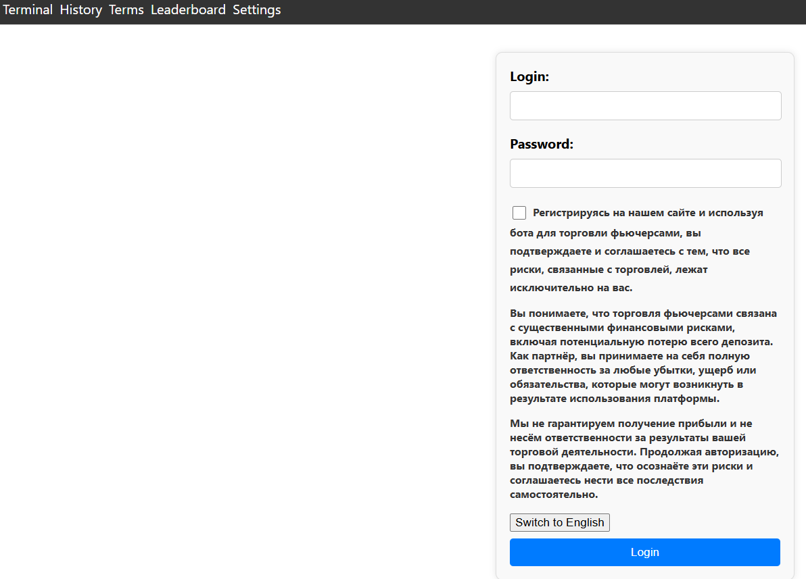Image resolution: width=806 pixels, height=579 pixels.
Task: Change interface language to English
Action: [559, 522]
